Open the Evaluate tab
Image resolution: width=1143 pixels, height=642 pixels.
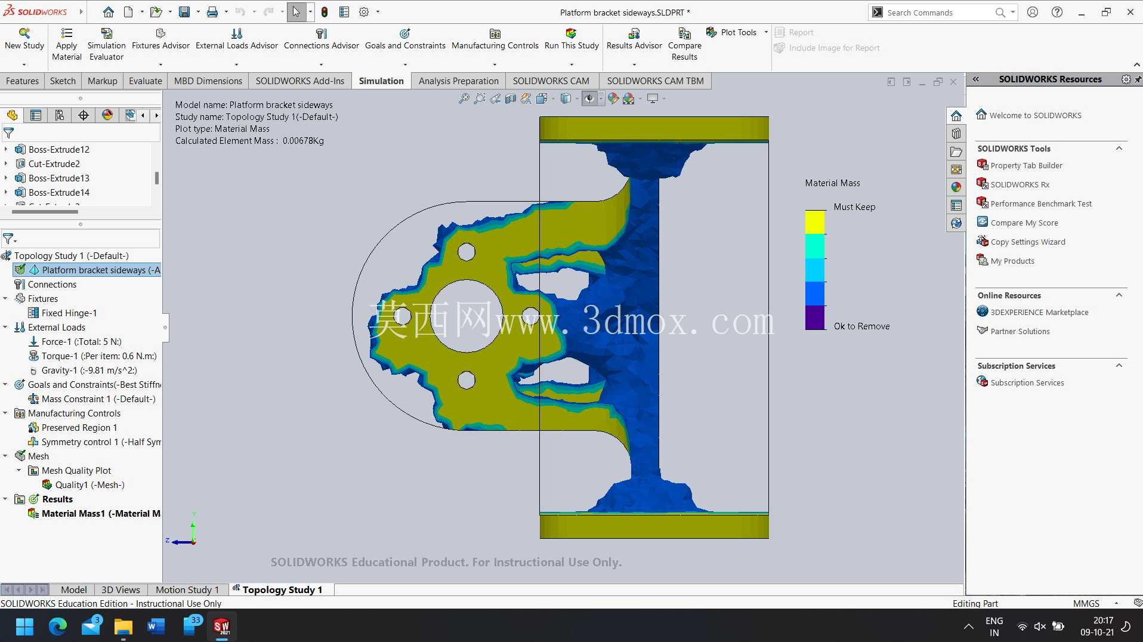coord(145,81)
